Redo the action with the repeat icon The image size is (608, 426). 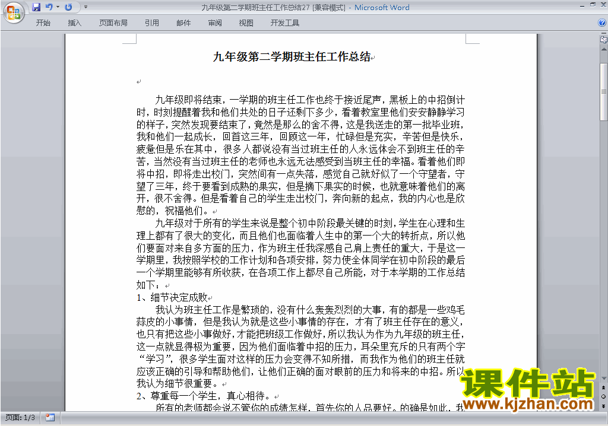pos(68,7)
